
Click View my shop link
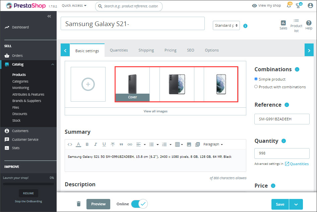click(266, 6)
